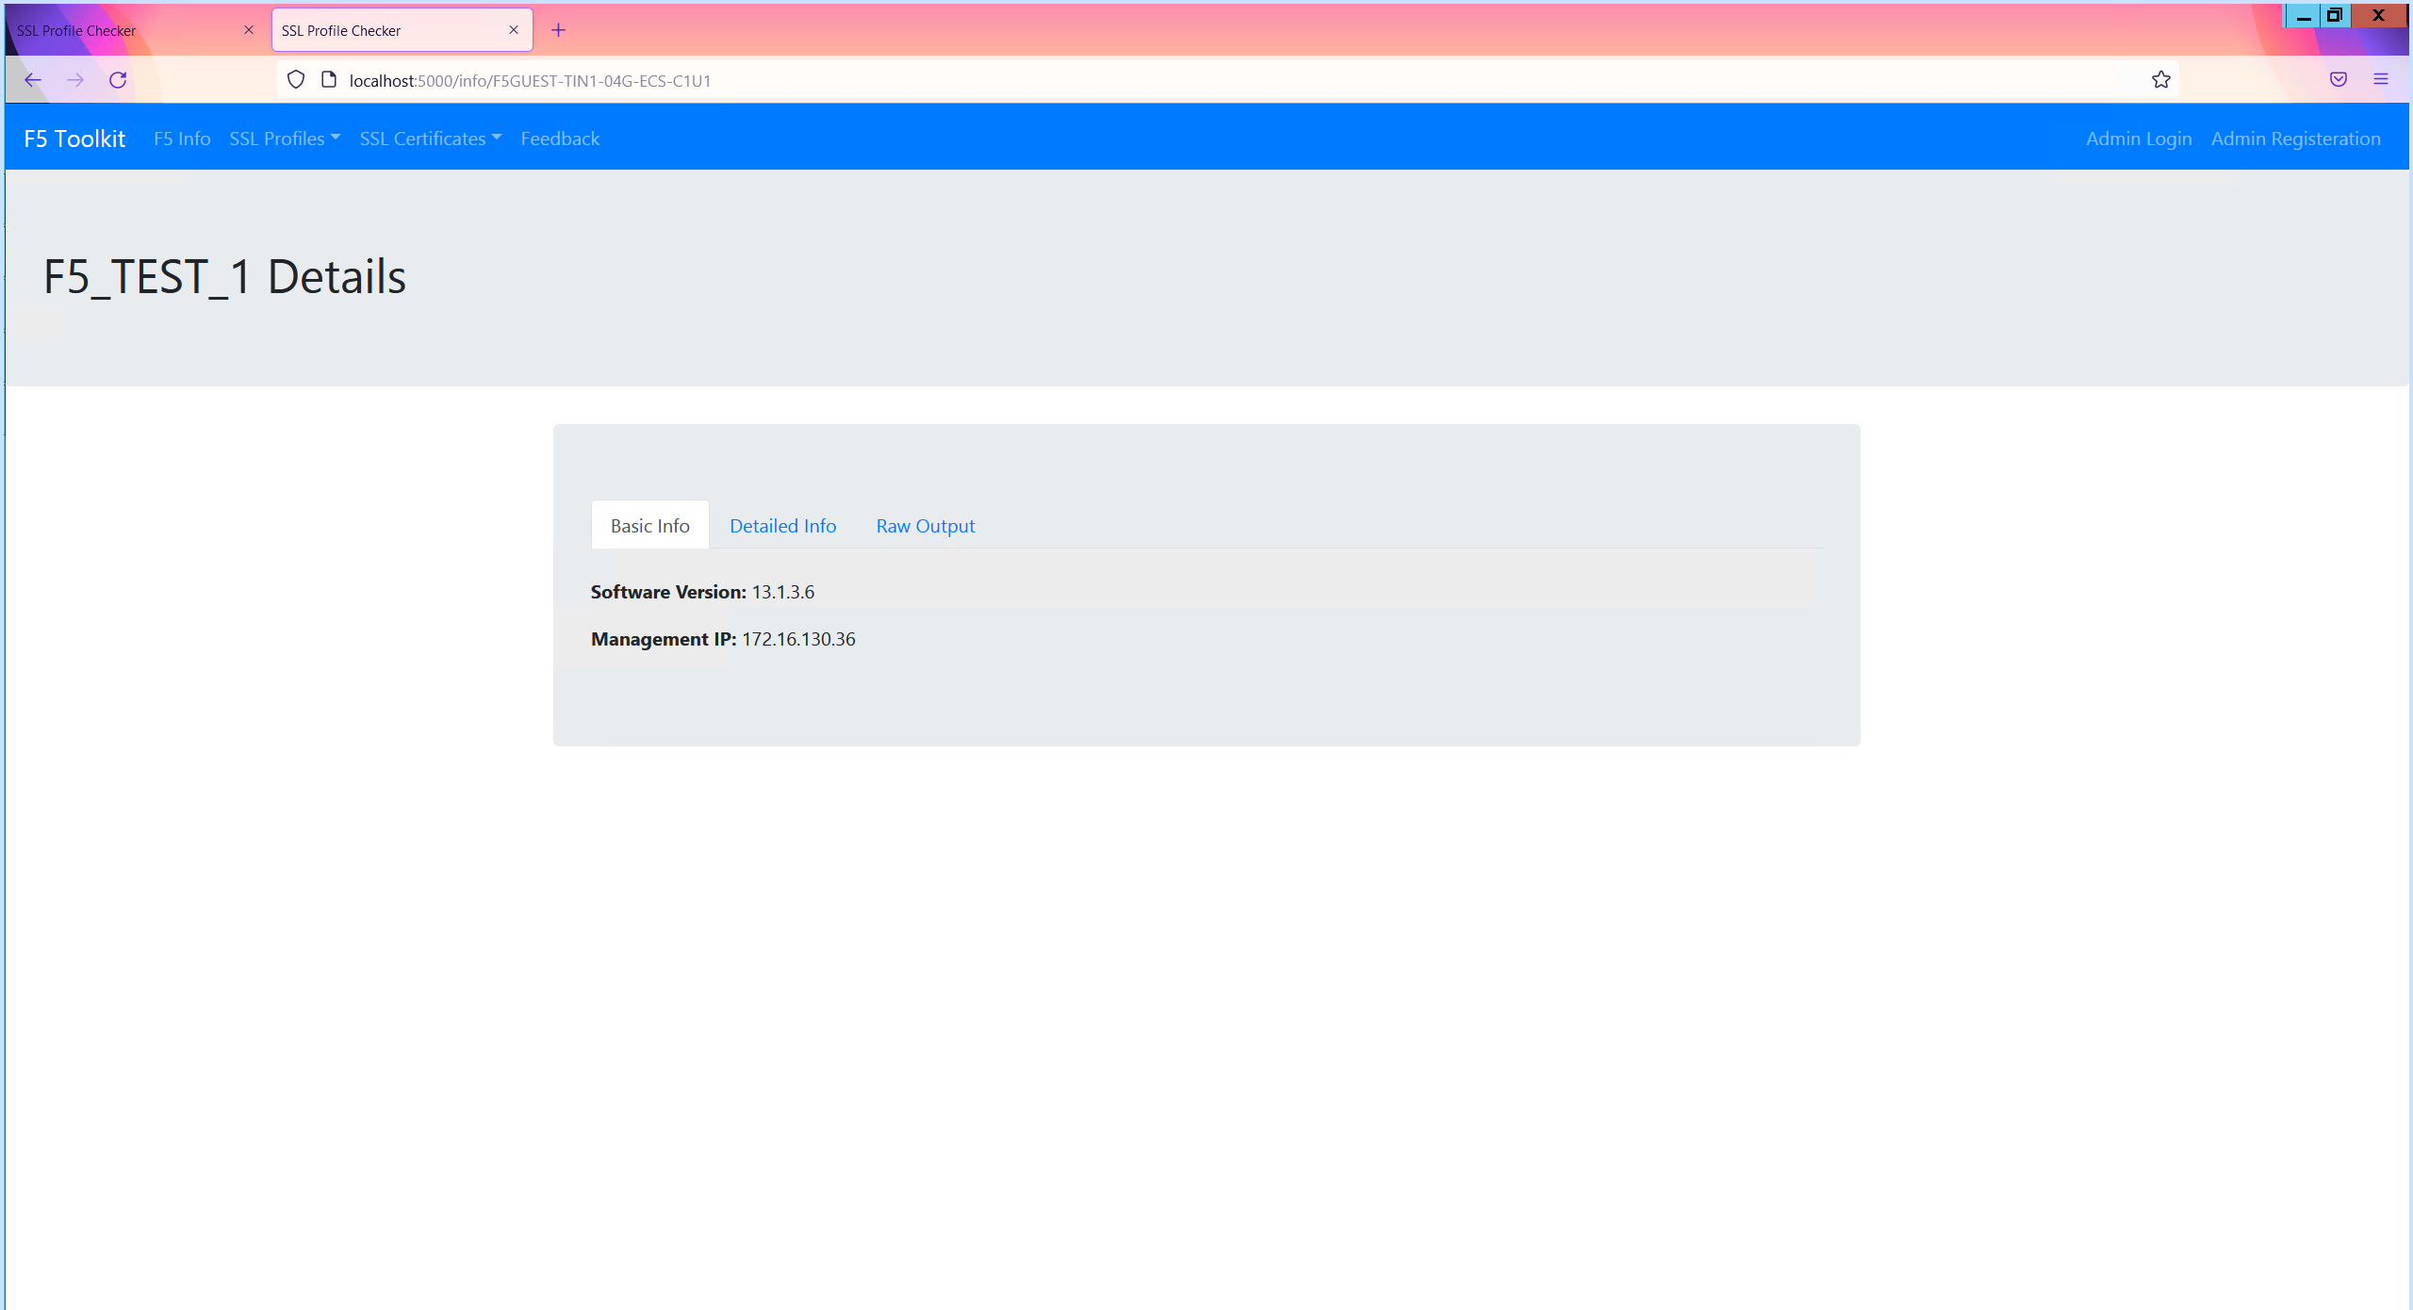Switch to the Raw Output tab
This screenshot has height=1310, width=2413.
925,526
